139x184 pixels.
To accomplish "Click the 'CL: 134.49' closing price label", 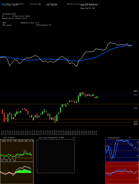I will pyautogui.click(x=52, y=5).
